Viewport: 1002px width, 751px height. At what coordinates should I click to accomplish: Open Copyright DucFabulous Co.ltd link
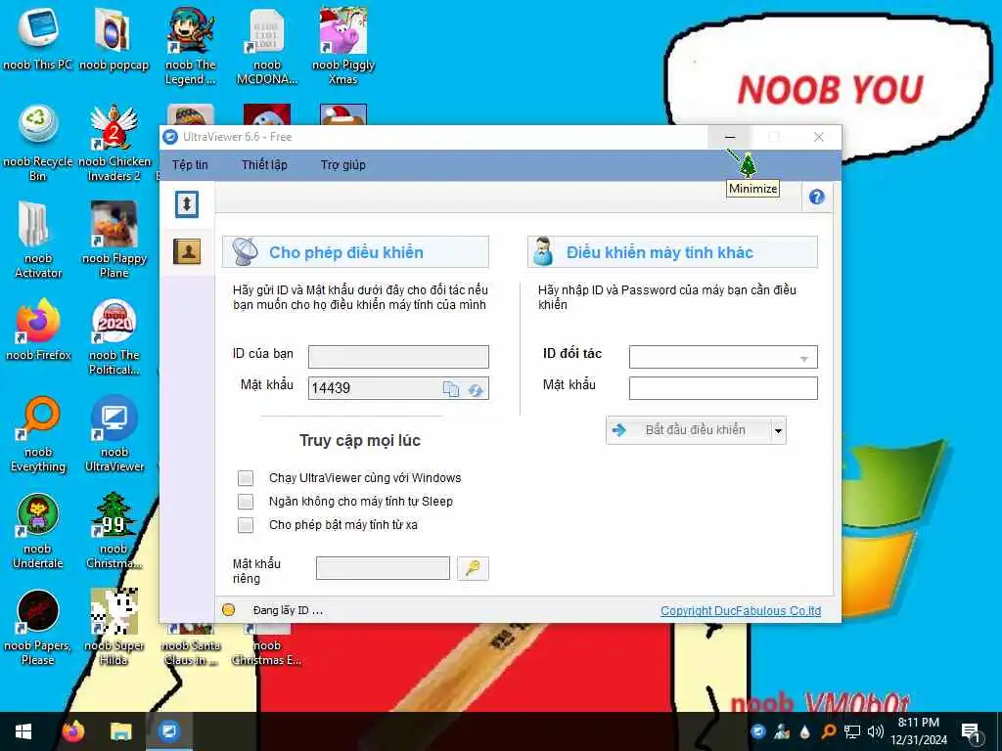click(x=741, y=610)
